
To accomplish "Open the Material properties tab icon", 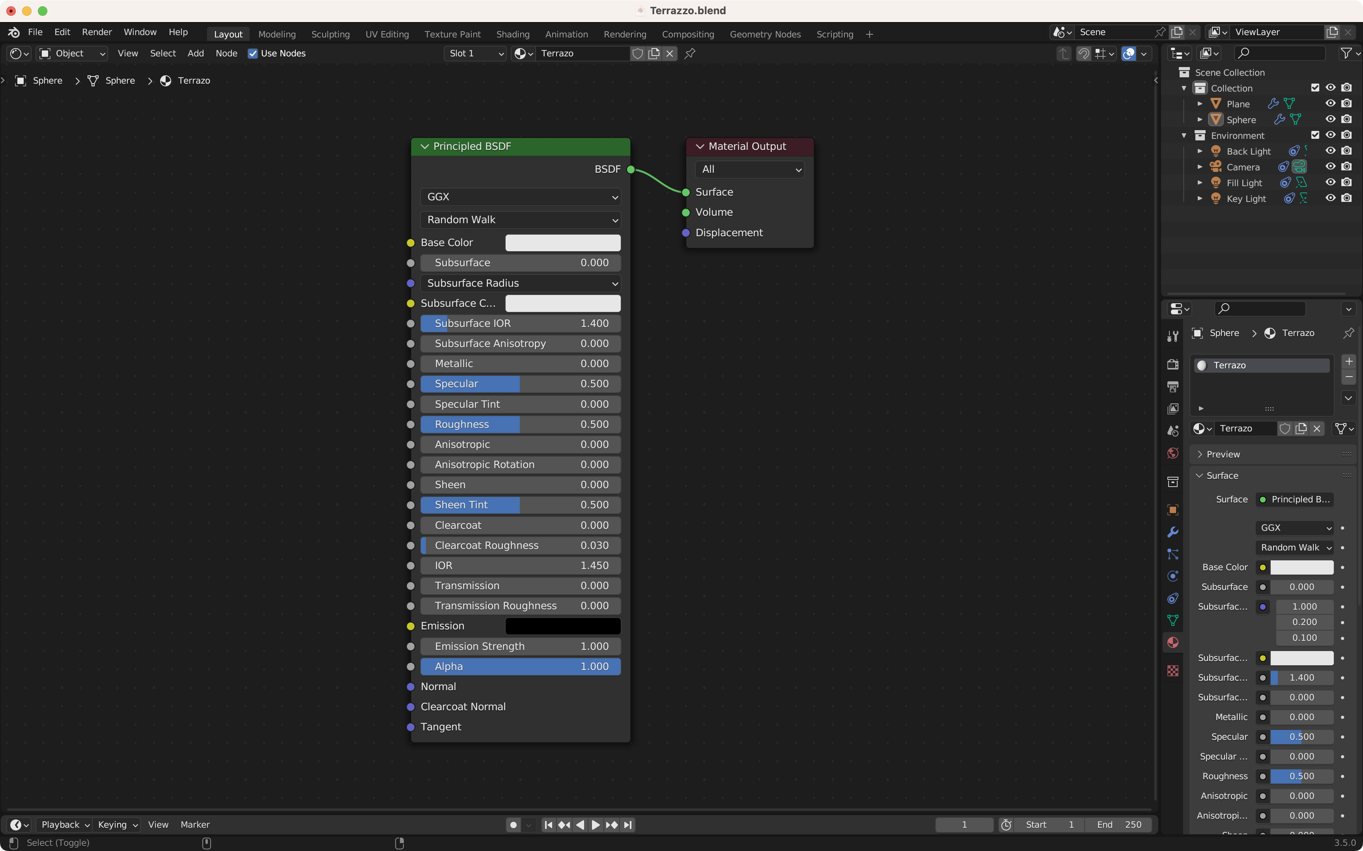I will 1173,642.
